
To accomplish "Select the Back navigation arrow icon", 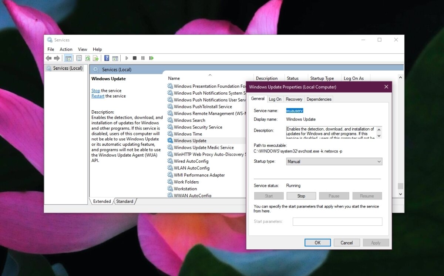I will [48, 58].
